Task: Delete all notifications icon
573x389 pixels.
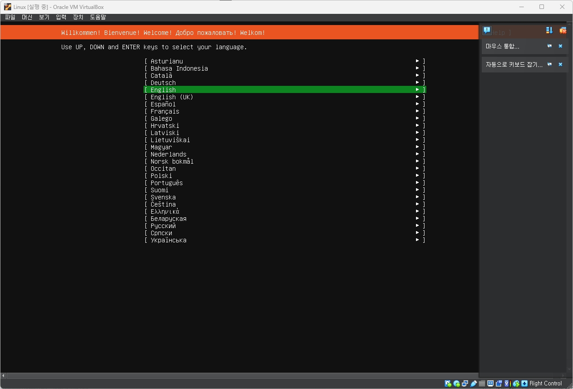Action: 563,30
